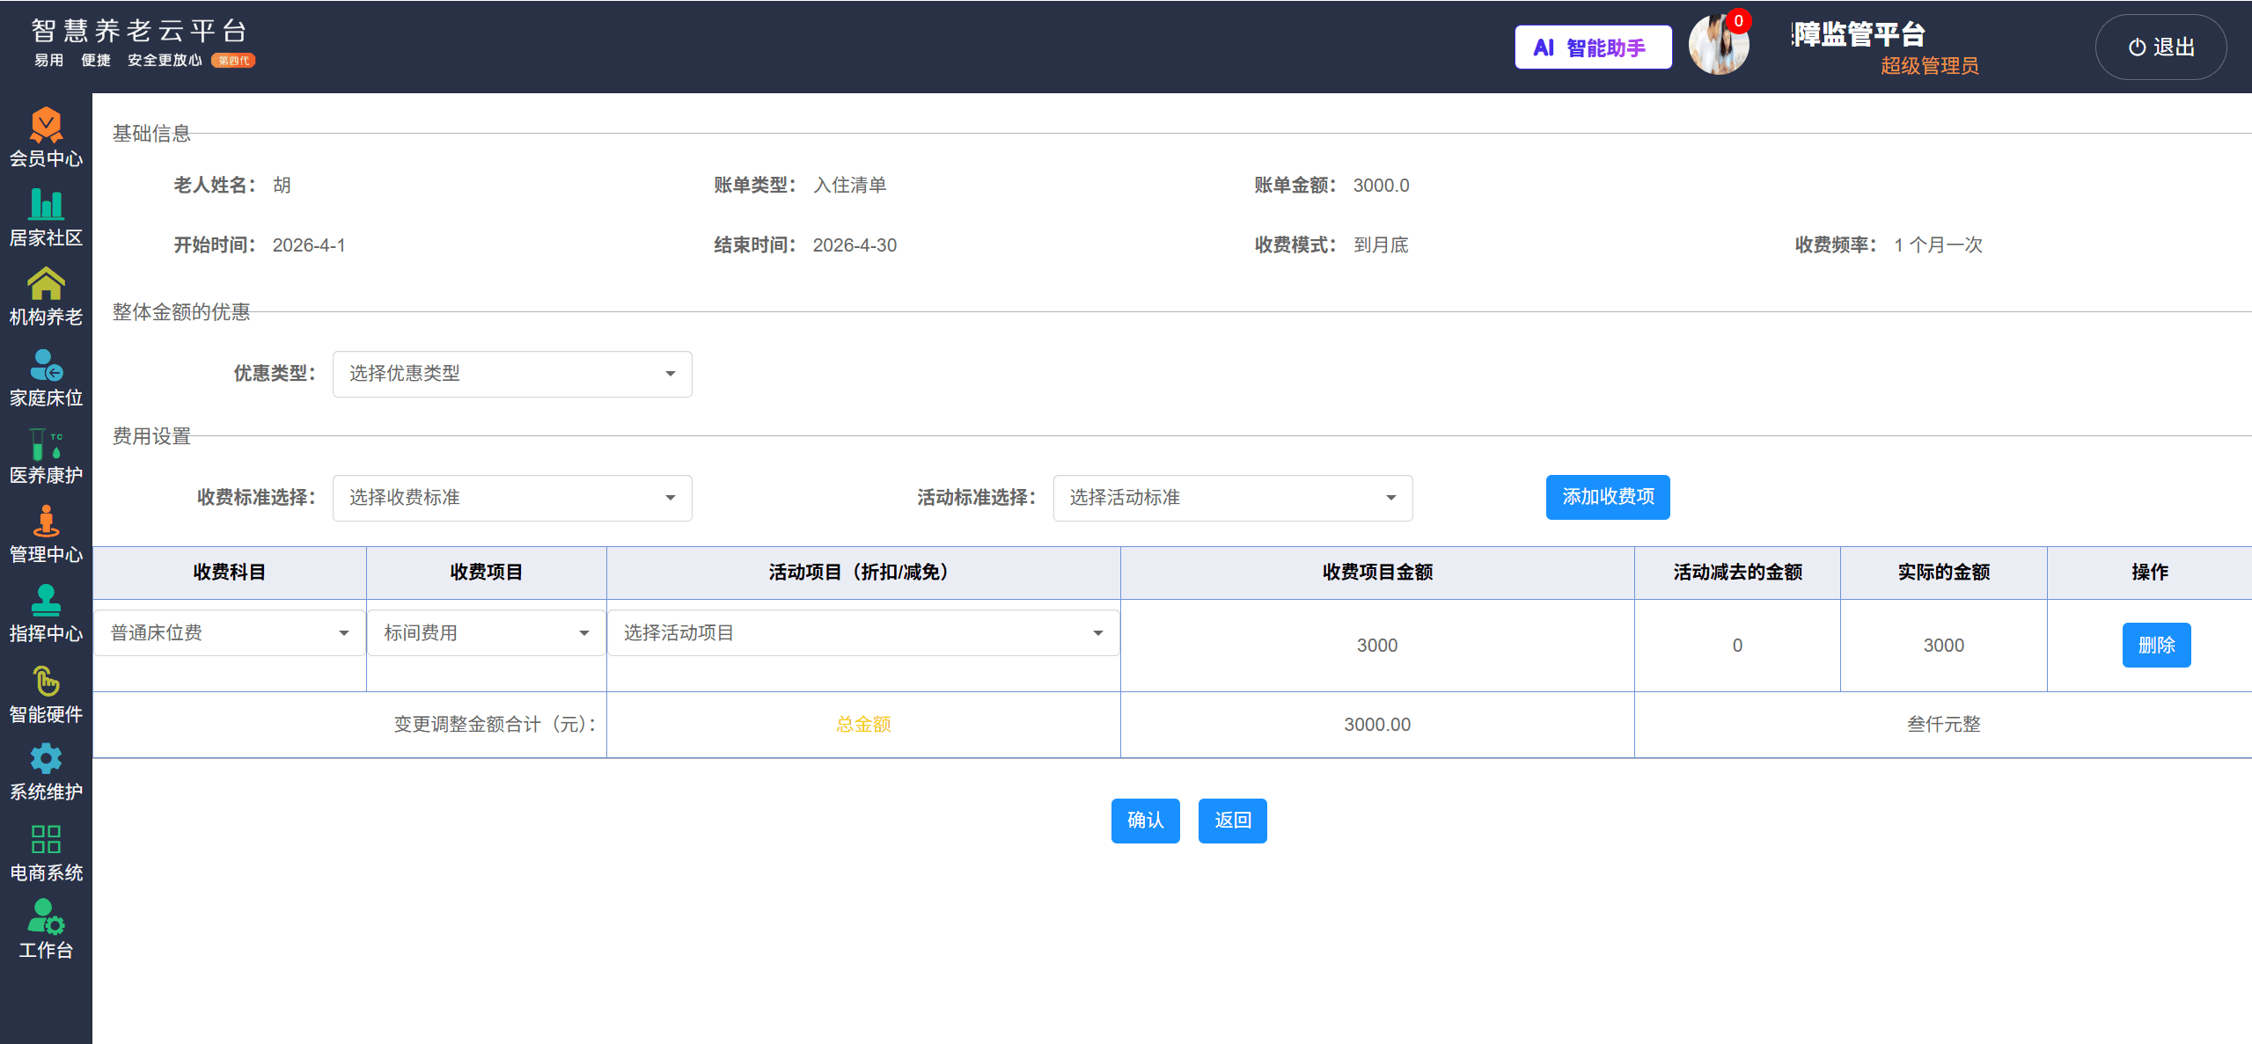Click the 账单金额 value 3000.0
Viewport: 2252px width, 1044px height.
[x=1381, y=186]
